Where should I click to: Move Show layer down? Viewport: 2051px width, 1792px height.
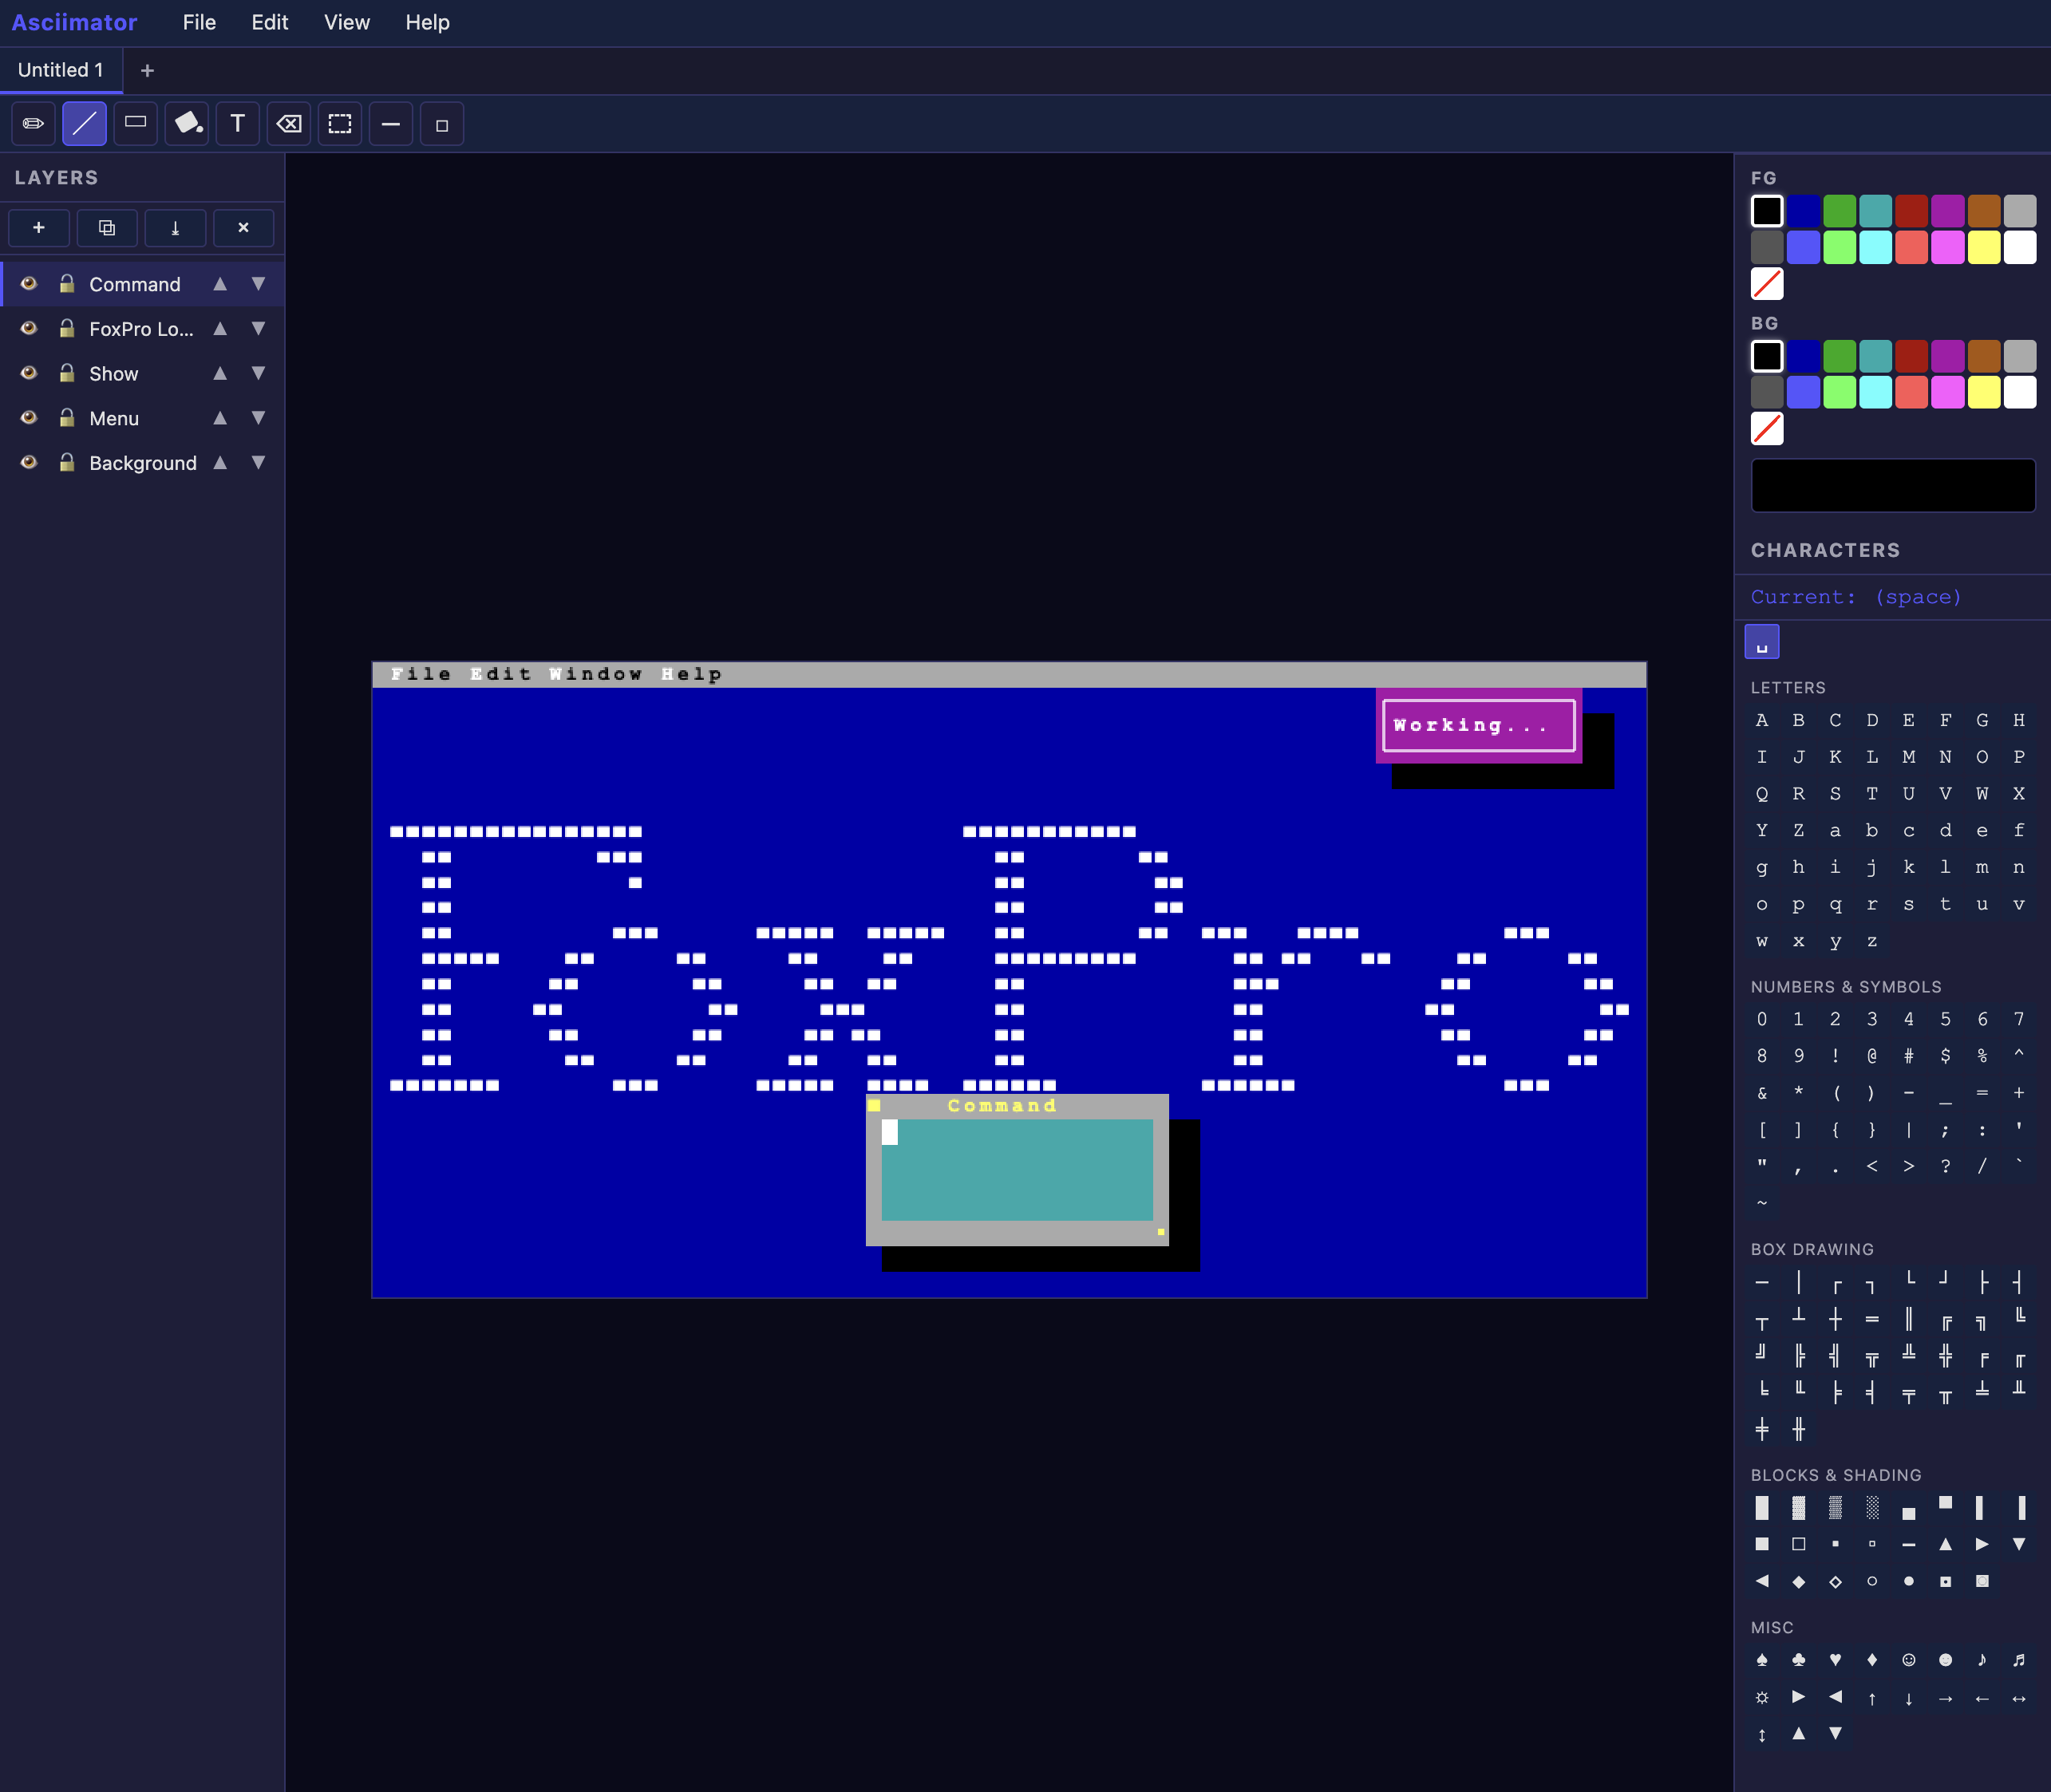(259, 373)
